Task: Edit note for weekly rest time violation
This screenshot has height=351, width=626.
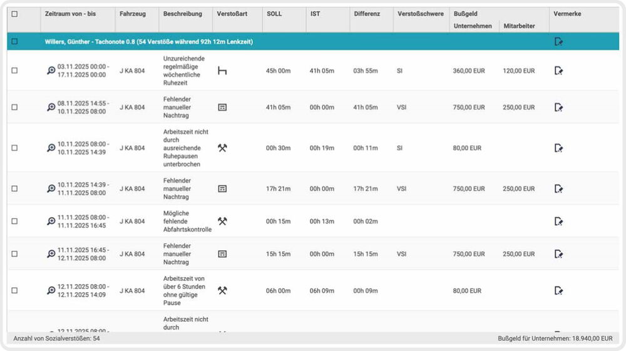Action: click(558, 71)
